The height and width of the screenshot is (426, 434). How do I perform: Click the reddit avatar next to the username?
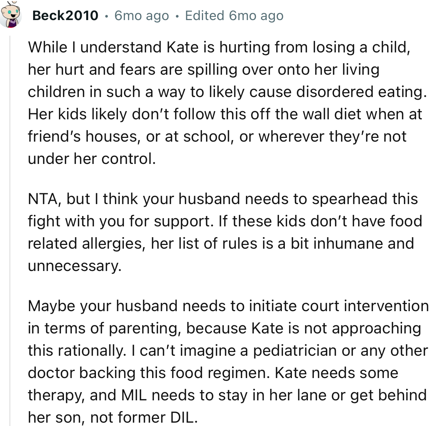point(11,14)
